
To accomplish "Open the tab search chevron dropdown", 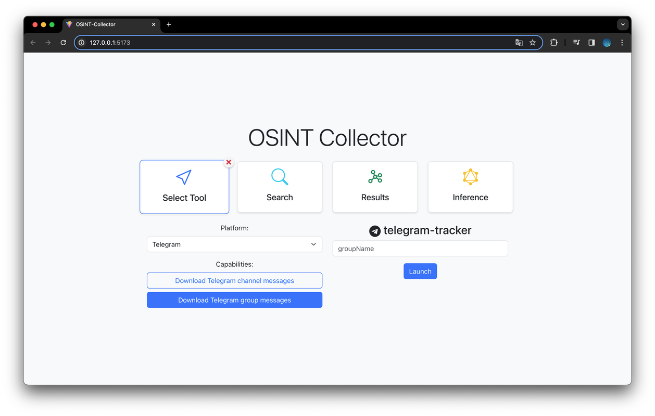I will point(623,24).
